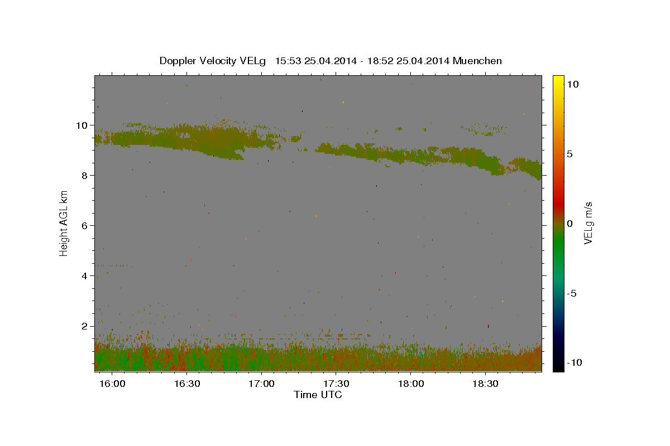The image size is (670, 446).
Task: Click the 16:00 time tick label
Action: [x=112, y=384]
